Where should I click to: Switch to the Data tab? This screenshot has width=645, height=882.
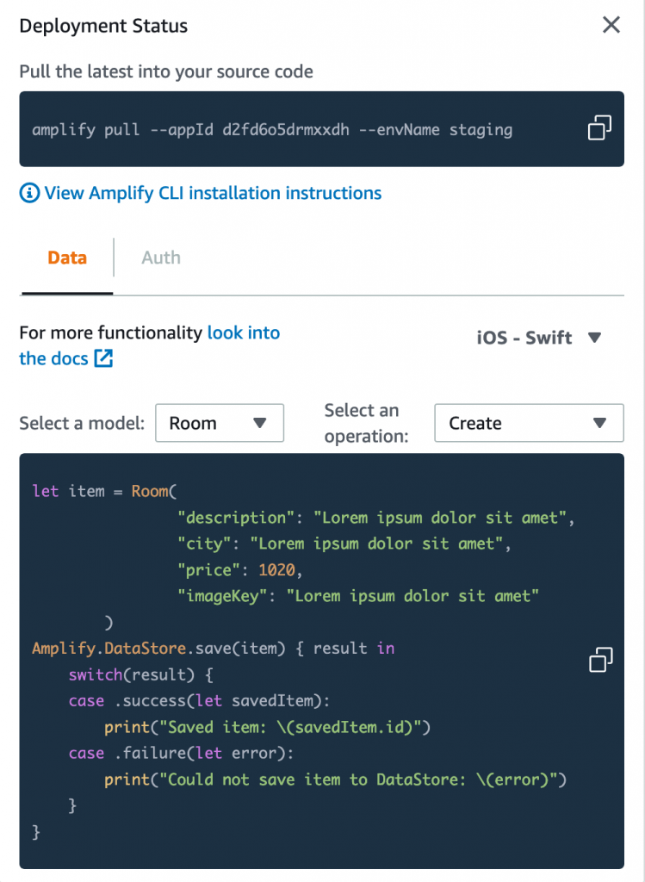pos(67,258)
